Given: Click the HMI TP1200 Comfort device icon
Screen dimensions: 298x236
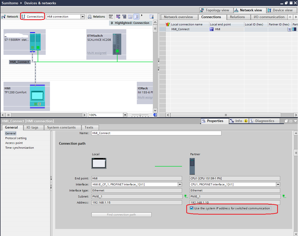Looking at the screenshot, I should click(x=37, y=96).
